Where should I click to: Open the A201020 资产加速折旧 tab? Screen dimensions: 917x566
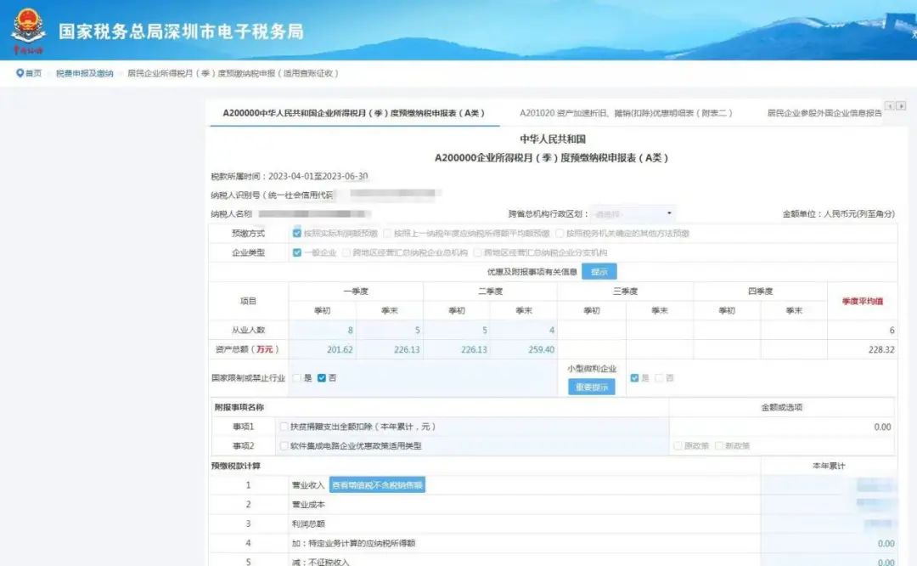coord(626,113)
